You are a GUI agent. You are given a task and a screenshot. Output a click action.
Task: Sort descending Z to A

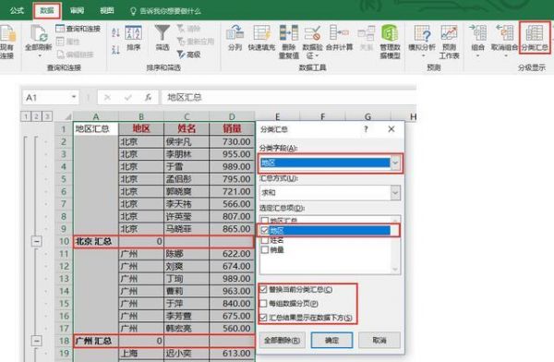pos(116,50)
